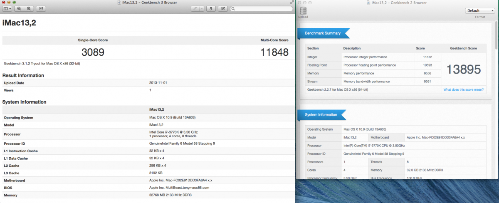Select 'Geekbench 3.1.2 Tryout for Mac OS X x86 (32-bit)'

[42, 64]
